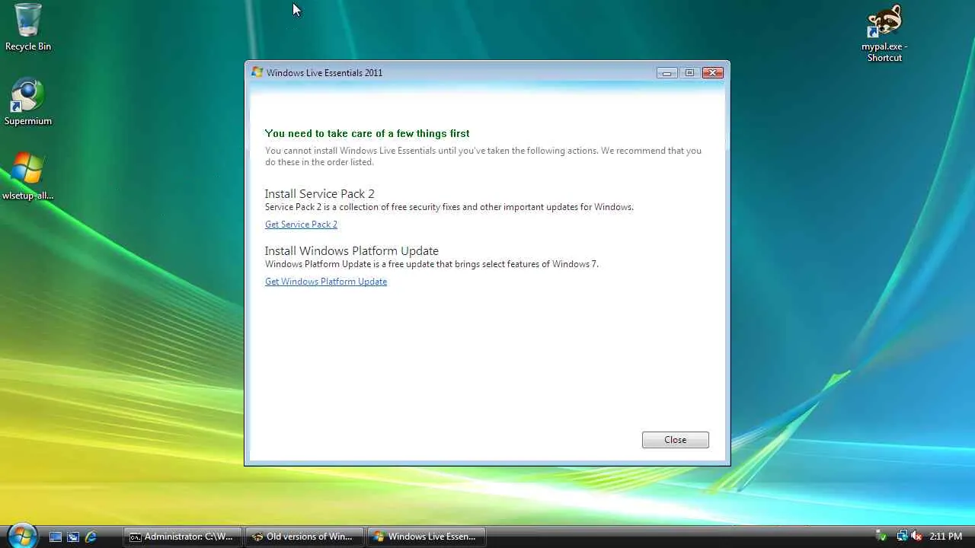Image resolution: width=975 pixels, height=548 pixels.
Task: Select the wlsetup-all installer desktop icon
Action: point(28,176)
